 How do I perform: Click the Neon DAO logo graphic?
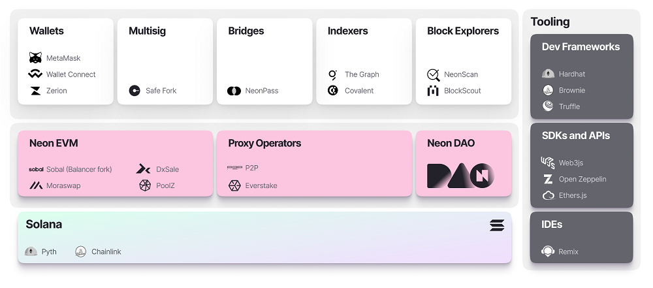[460, 176]
